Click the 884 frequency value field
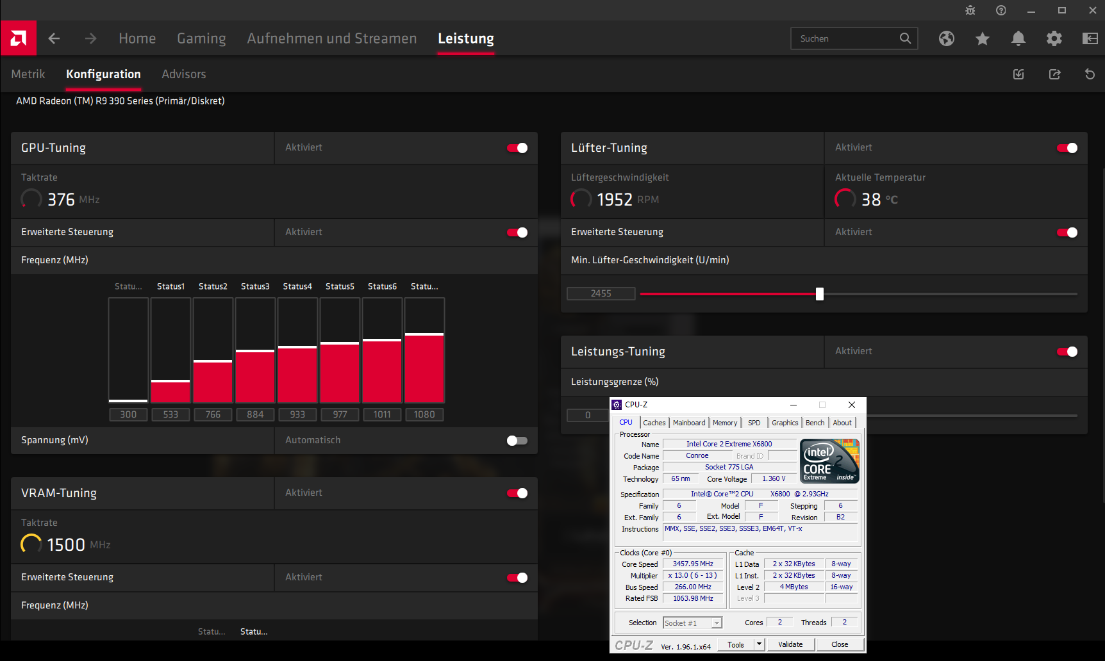The height and width of the screenshot is (661, 1105). point(255,414)
